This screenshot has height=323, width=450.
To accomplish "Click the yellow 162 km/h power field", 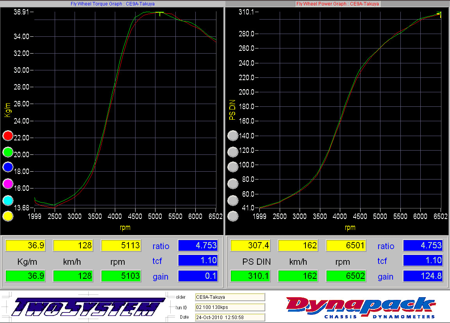I will click(298, 246).
